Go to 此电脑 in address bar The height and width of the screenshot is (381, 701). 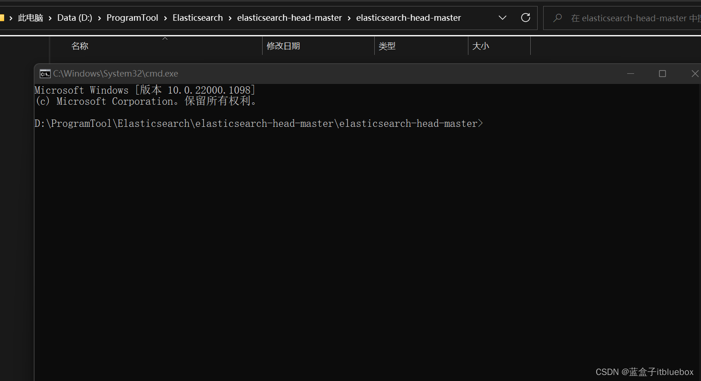point(30,18)
